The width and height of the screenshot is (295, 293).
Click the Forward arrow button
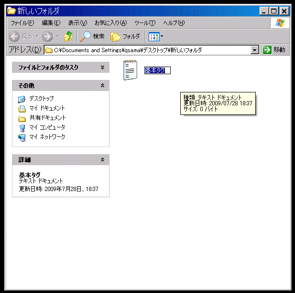47,36
